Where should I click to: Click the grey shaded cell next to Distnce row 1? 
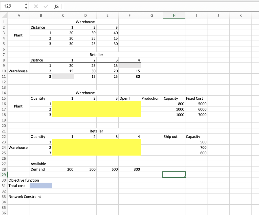pos(129,66)
